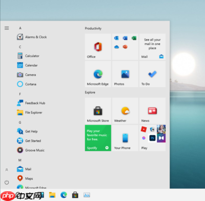Screen dimensions: 205x201
Task: Open the user account icon
Action: [x=7, y=170]
